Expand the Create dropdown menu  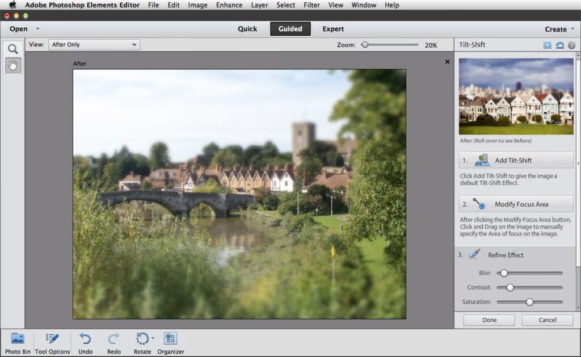pyautogui.click(x=571, y=29)
